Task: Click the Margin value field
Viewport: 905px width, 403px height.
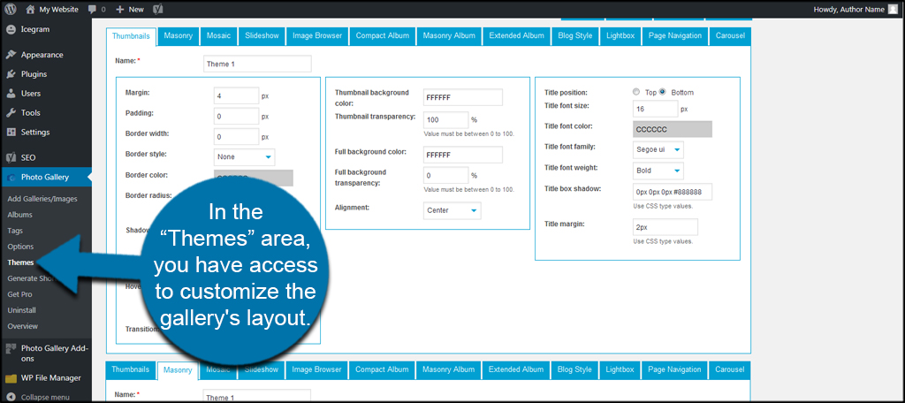Action: click(x=237, y=95)
